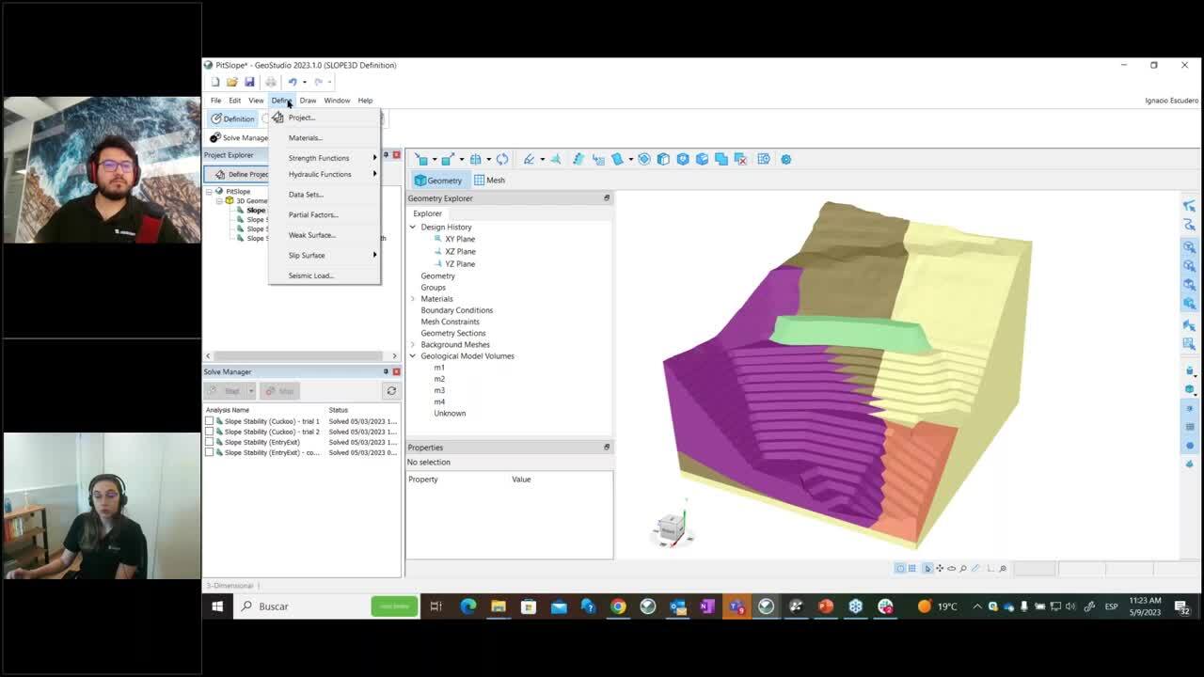The height and width of the screenshot is (677, 1204).
Task: Select Unknown volume tree item
Action: pyautogui.click(x=450, y=413)
